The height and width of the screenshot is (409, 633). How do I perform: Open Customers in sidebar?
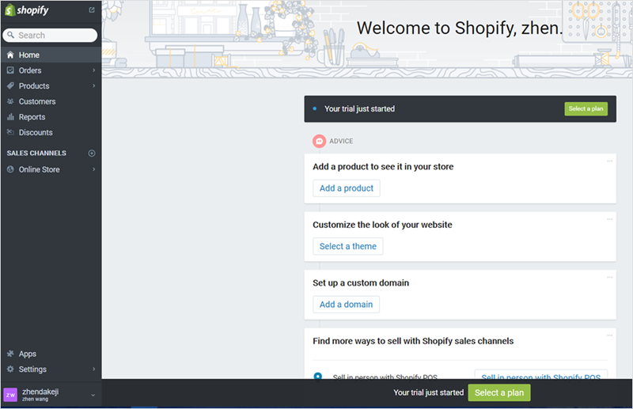click(x=51, y=101)
